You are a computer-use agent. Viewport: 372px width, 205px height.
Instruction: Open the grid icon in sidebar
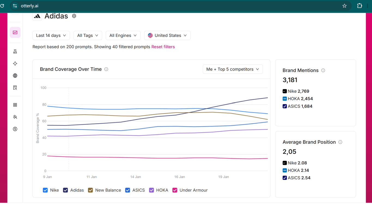15,105
